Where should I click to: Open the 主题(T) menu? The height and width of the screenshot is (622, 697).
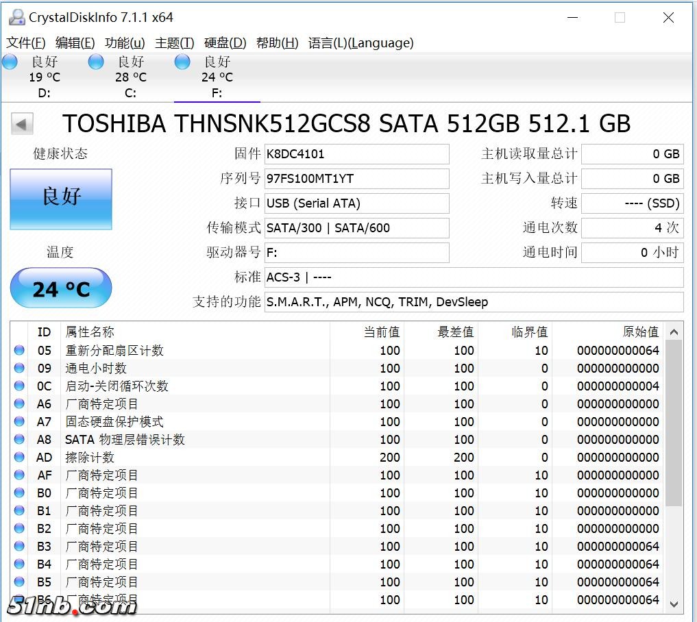click(175, 43)
